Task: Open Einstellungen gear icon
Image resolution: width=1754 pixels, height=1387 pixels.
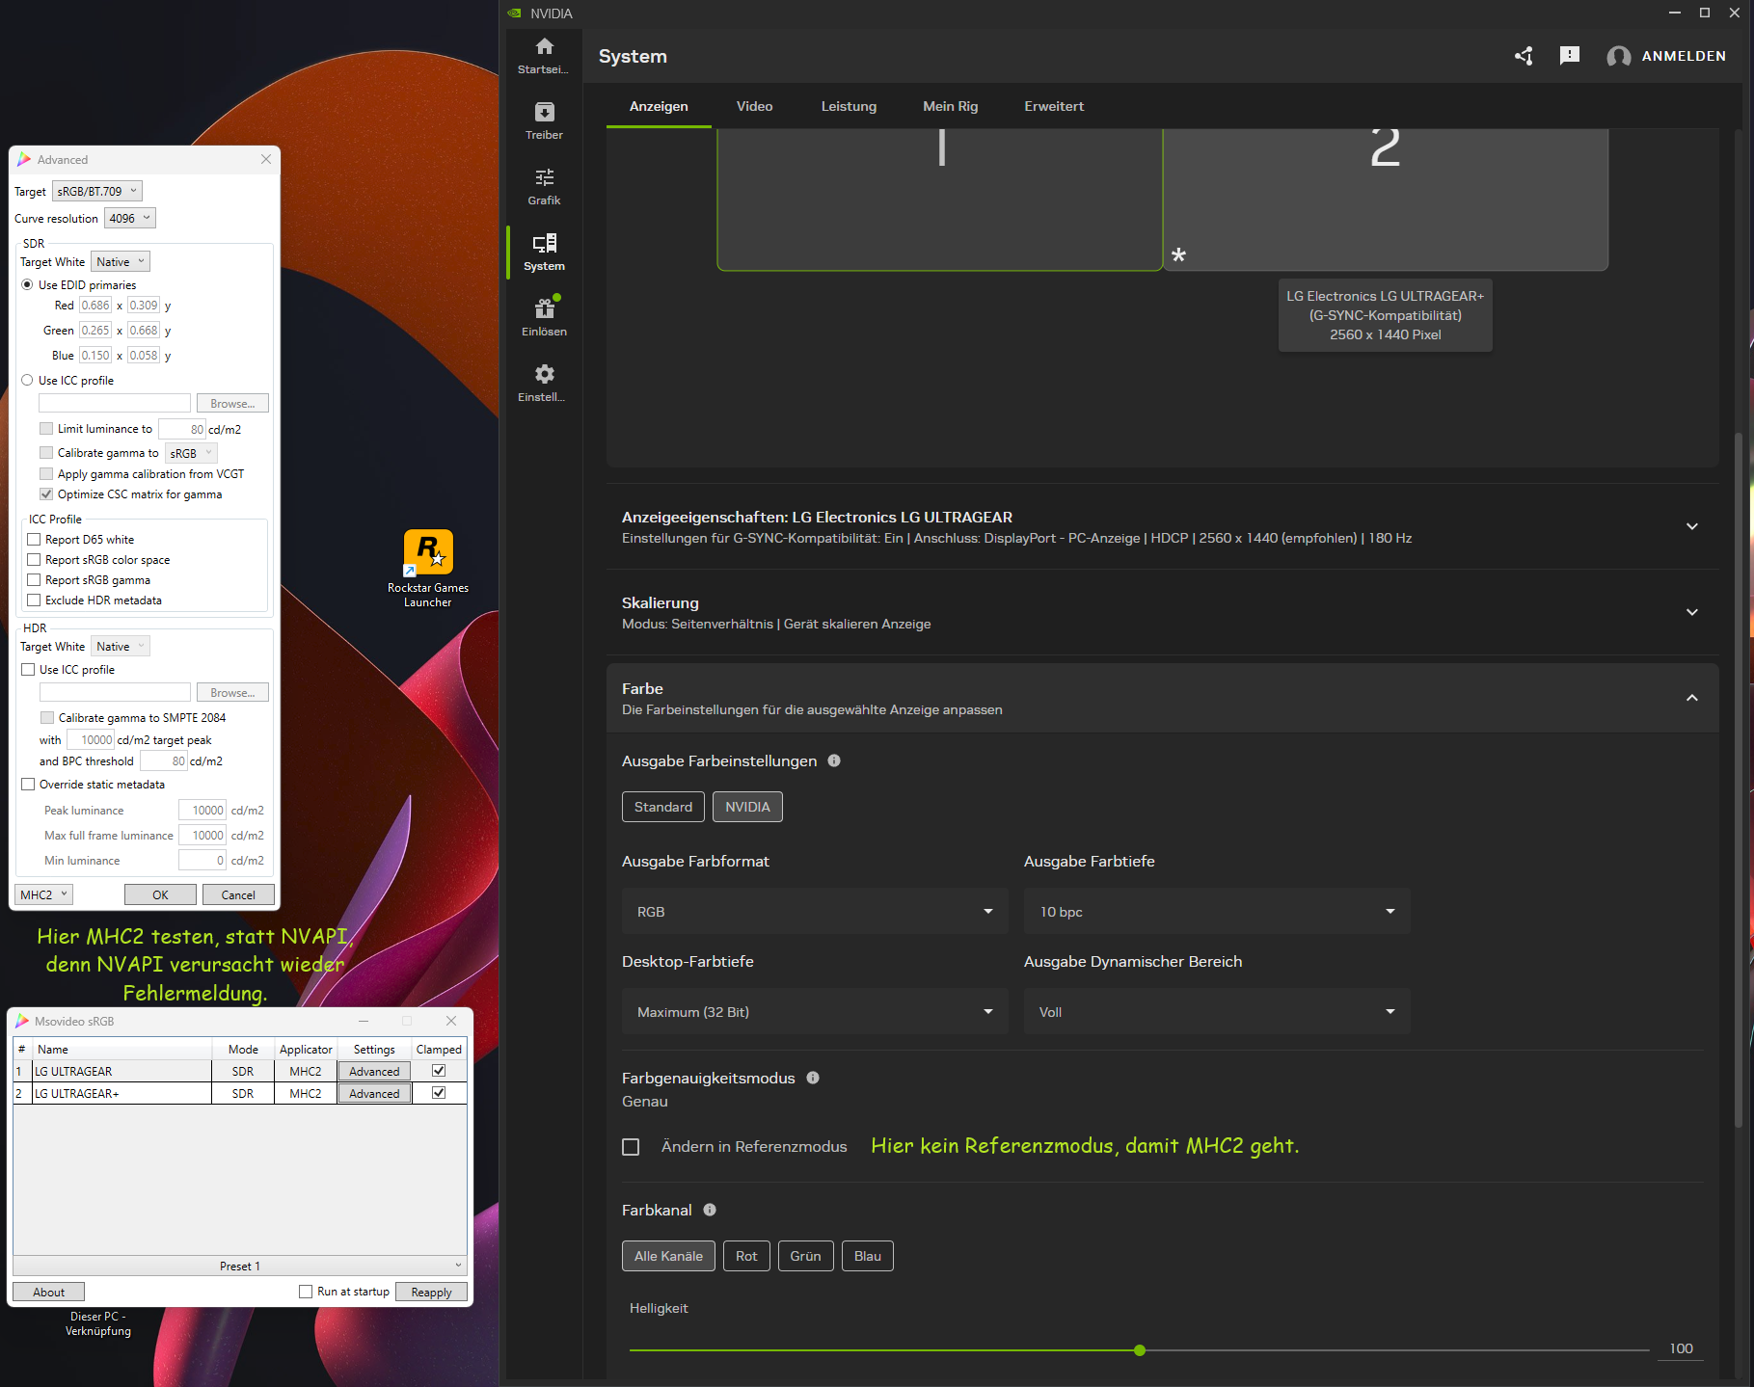Action: [x=544, y=374]
